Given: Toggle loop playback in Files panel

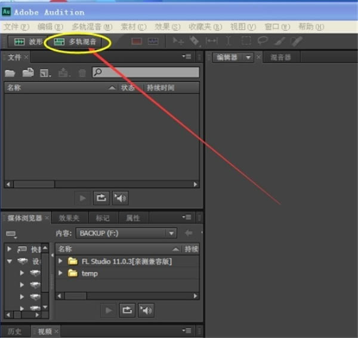Looking at the screenshot, I should coord(101,198).
